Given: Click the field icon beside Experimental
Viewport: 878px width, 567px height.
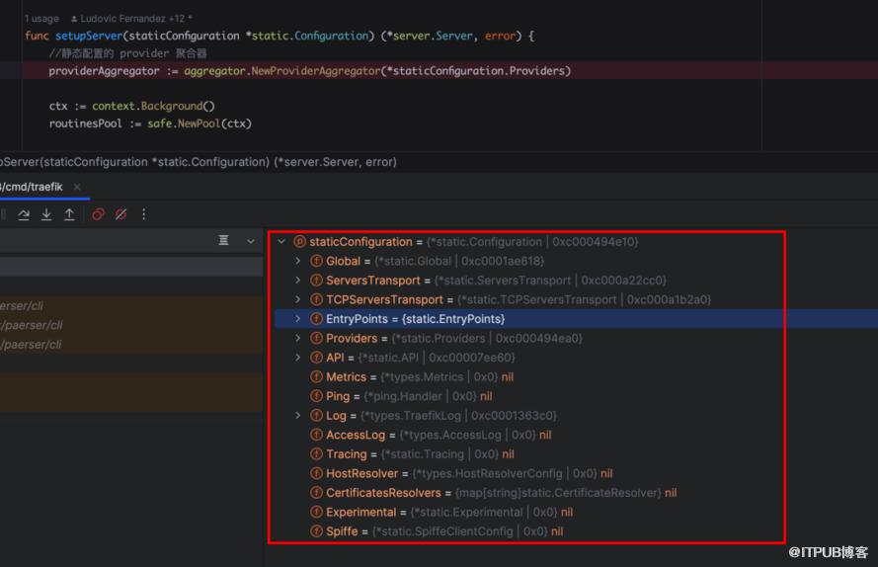Looking at the screenshot, I should (316, 512).
